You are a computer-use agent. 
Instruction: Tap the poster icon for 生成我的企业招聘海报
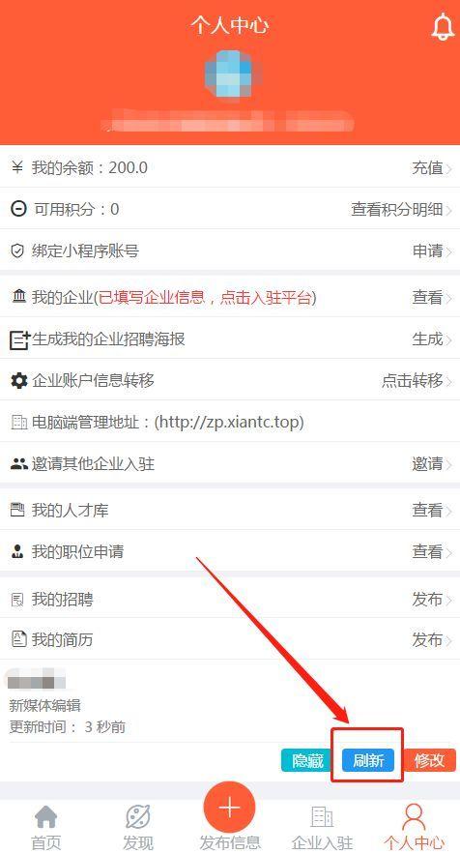19,339
